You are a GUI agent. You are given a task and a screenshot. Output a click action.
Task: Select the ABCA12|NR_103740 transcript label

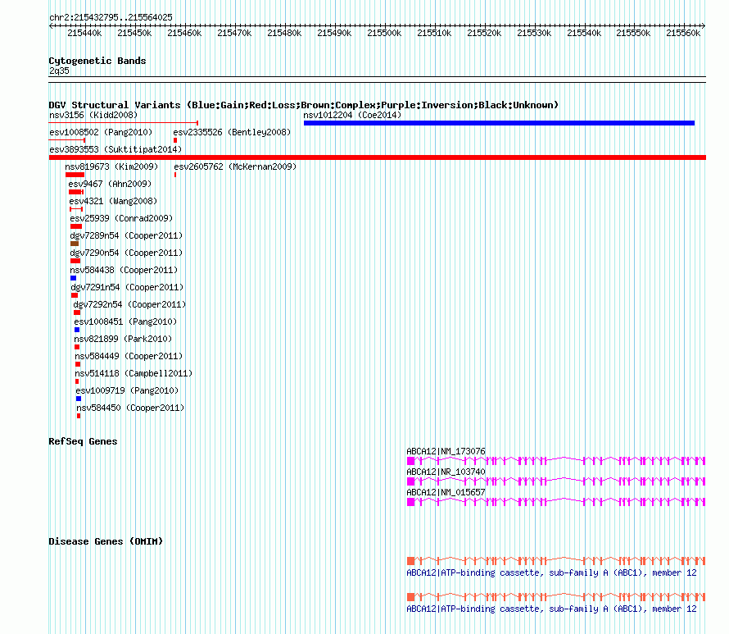click(446, 472)
